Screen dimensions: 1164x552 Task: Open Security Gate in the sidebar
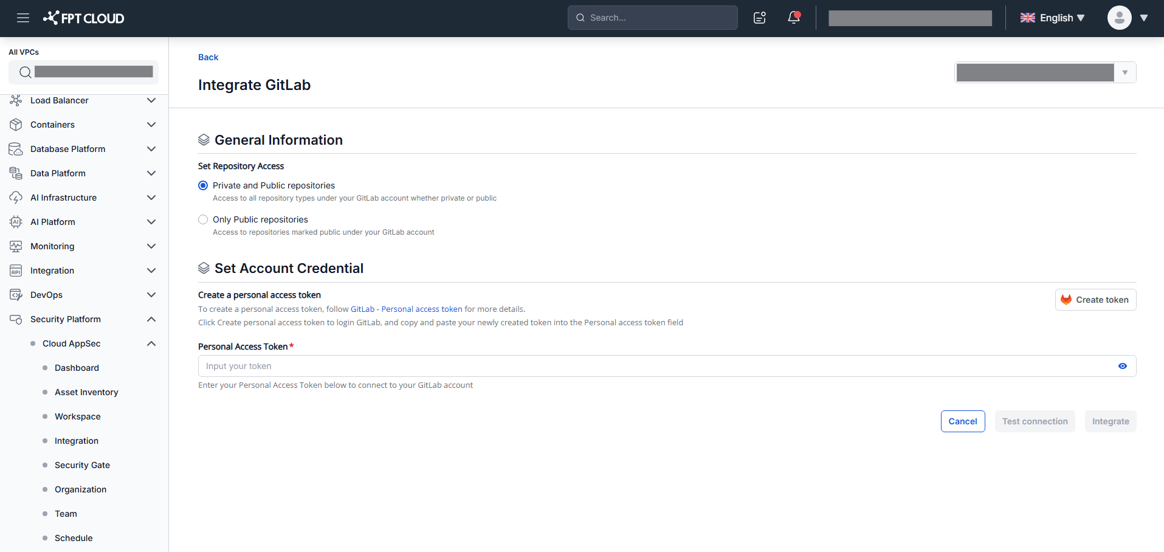(x=82, y=465)
